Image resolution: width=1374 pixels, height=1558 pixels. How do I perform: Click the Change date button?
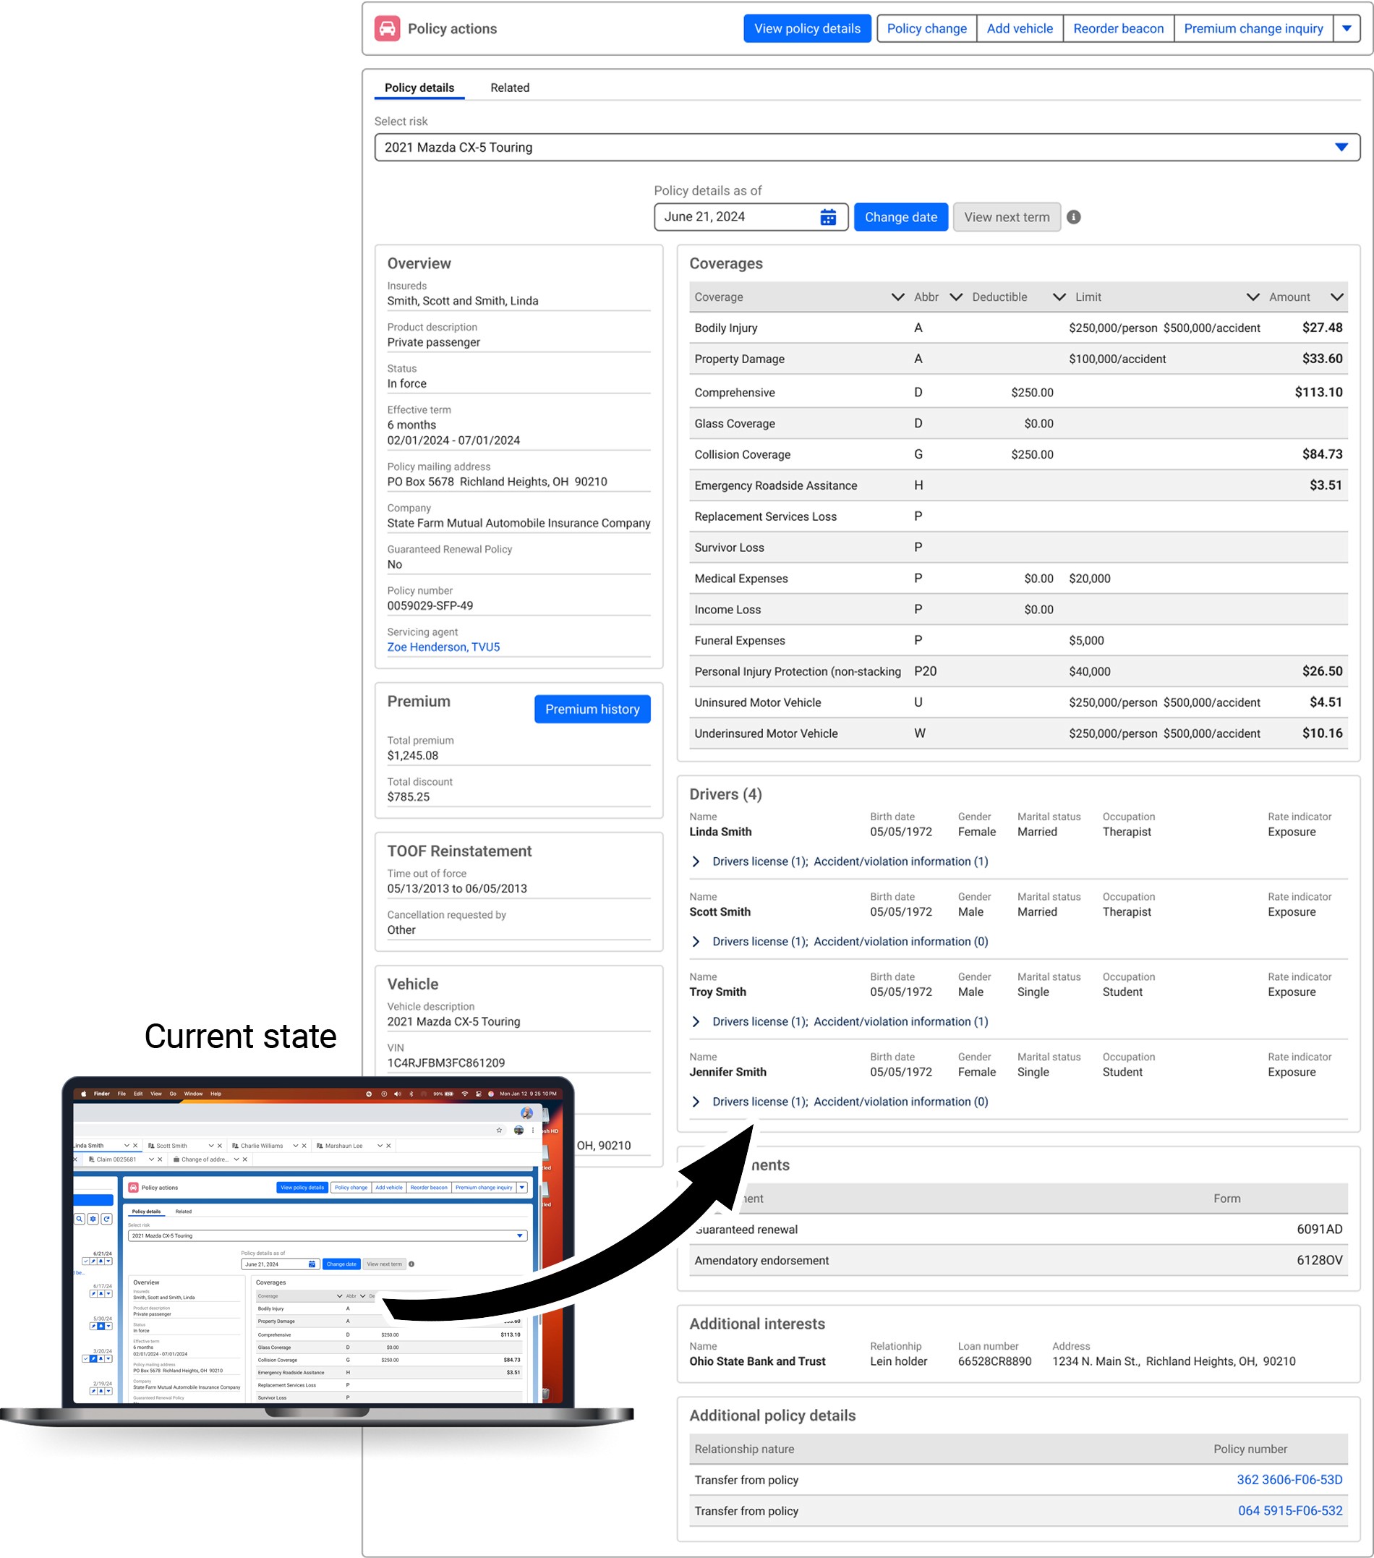pos(900,217)
